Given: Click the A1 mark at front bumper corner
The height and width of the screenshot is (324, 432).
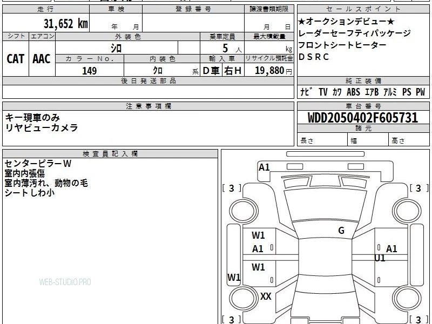Looking at the screenshot, I should (264, 167).
